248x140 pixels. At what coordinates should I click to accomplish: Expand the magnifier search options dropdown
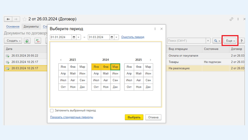pos(217,41)
